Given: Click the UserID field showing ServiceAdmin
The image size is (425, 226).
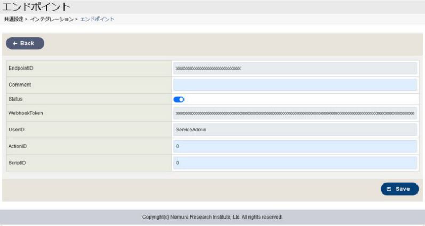Looking at the screenshot, I should [295, 130].
